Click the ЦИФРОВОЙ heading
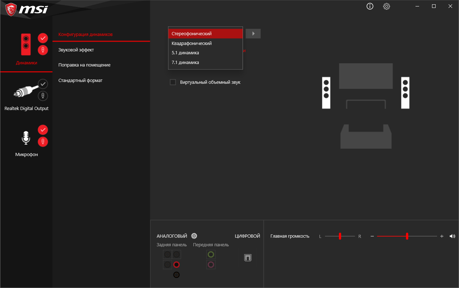Viewport: 459px width, 288px height. click(x=247, y=236)
